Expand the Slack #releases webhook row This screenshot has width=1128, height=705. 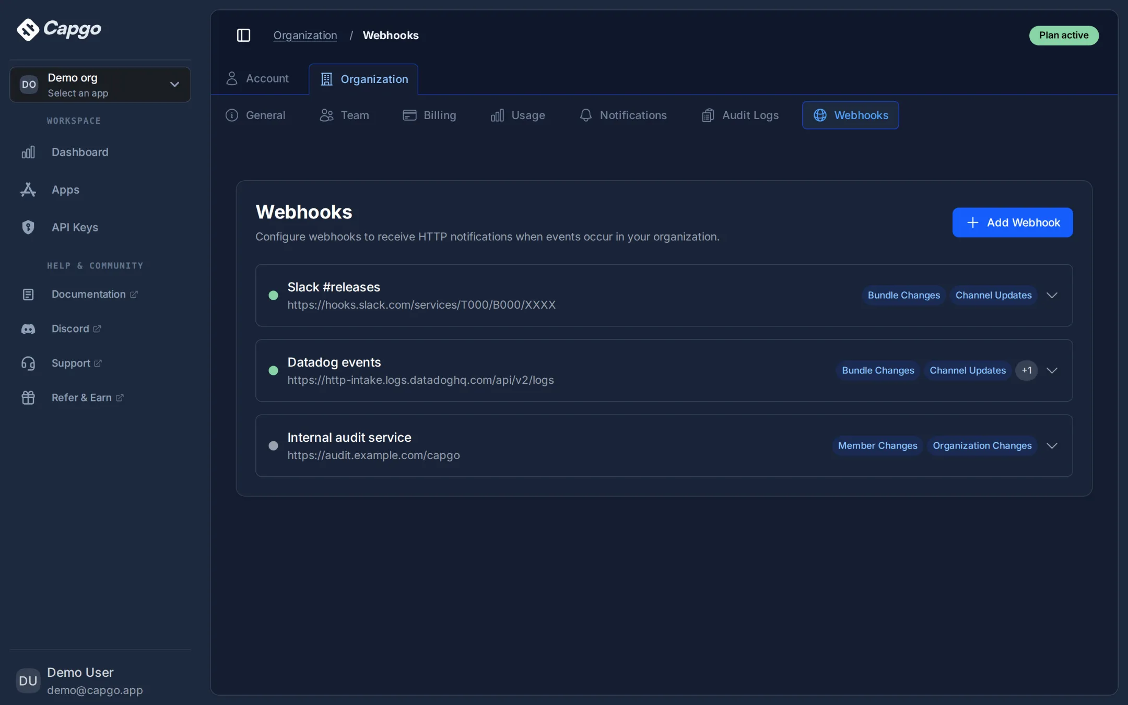1052,296
